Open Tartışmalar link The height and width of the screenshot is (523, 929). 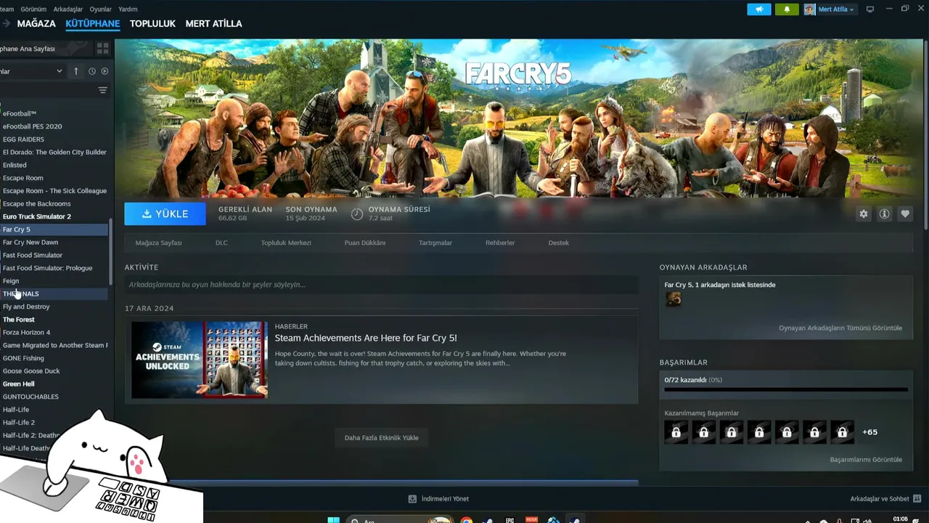point(435,243)
